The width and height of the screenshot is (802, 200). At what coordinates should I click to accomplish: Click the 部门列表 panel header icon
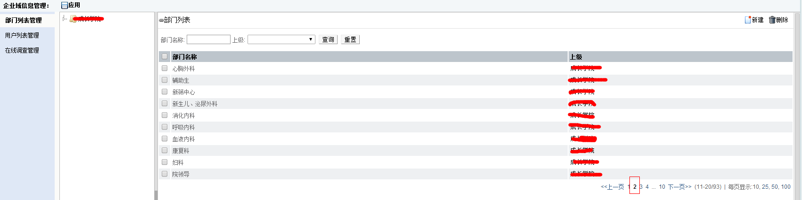tap(161, 20)
